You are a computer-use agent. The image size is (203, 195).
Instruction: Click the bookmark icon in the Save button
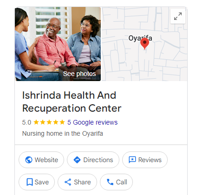point(30,182)
